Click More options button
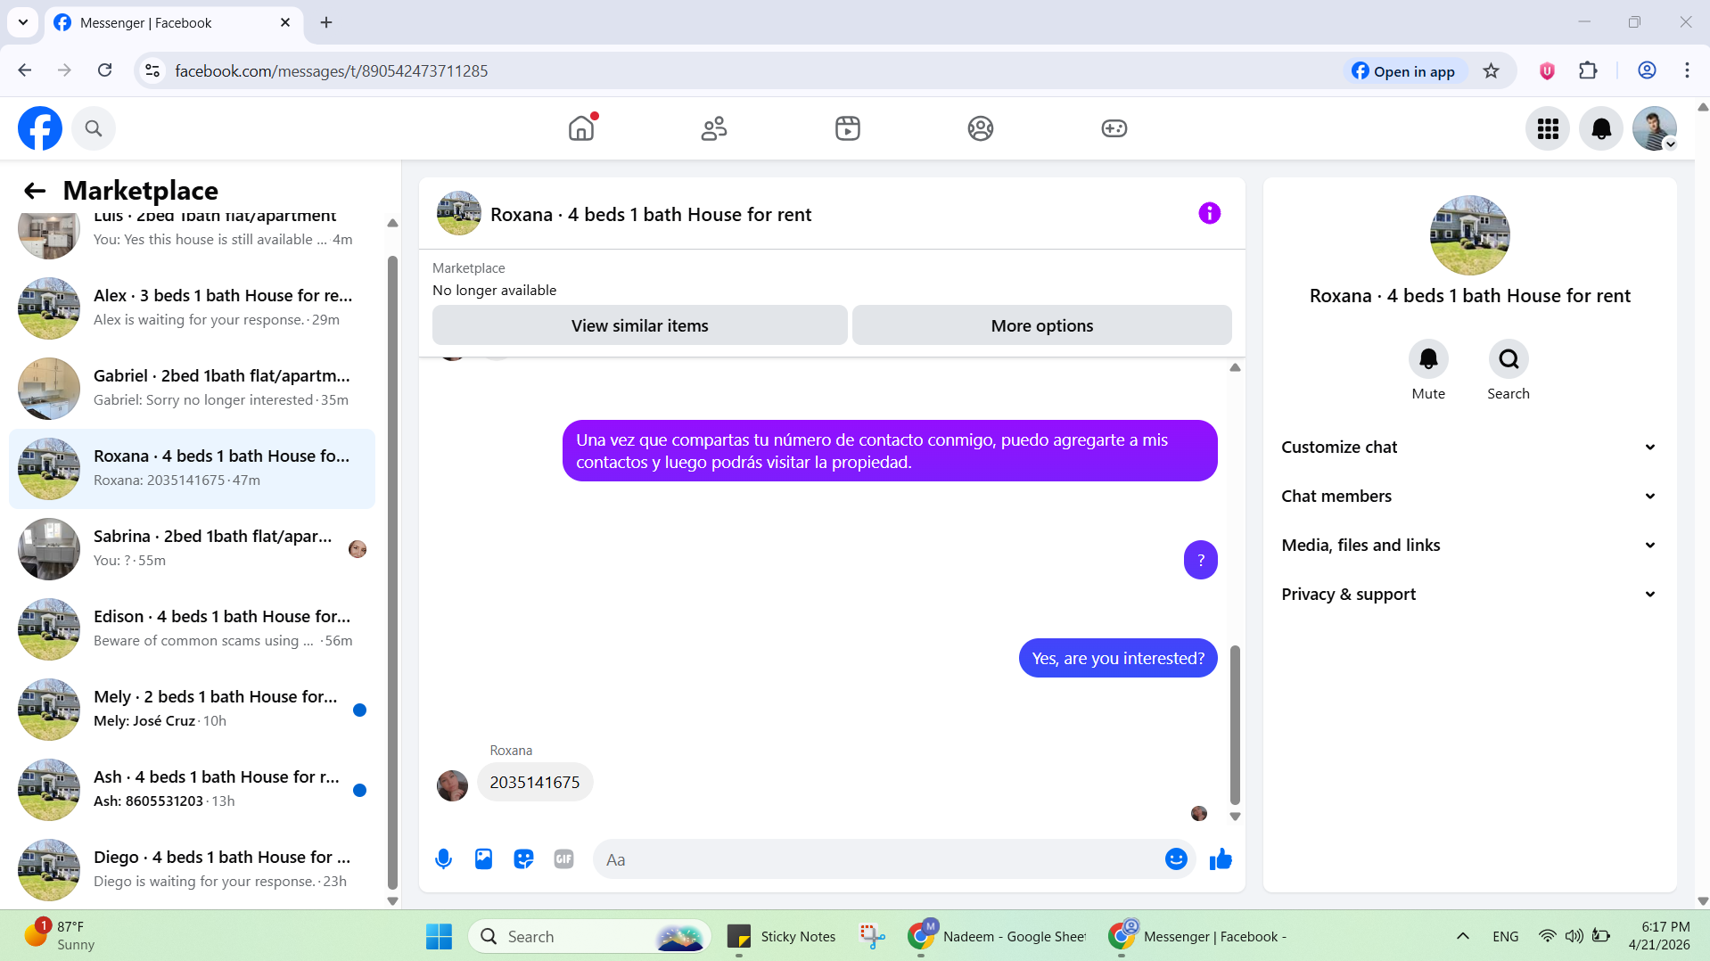 pos(1041,325)
